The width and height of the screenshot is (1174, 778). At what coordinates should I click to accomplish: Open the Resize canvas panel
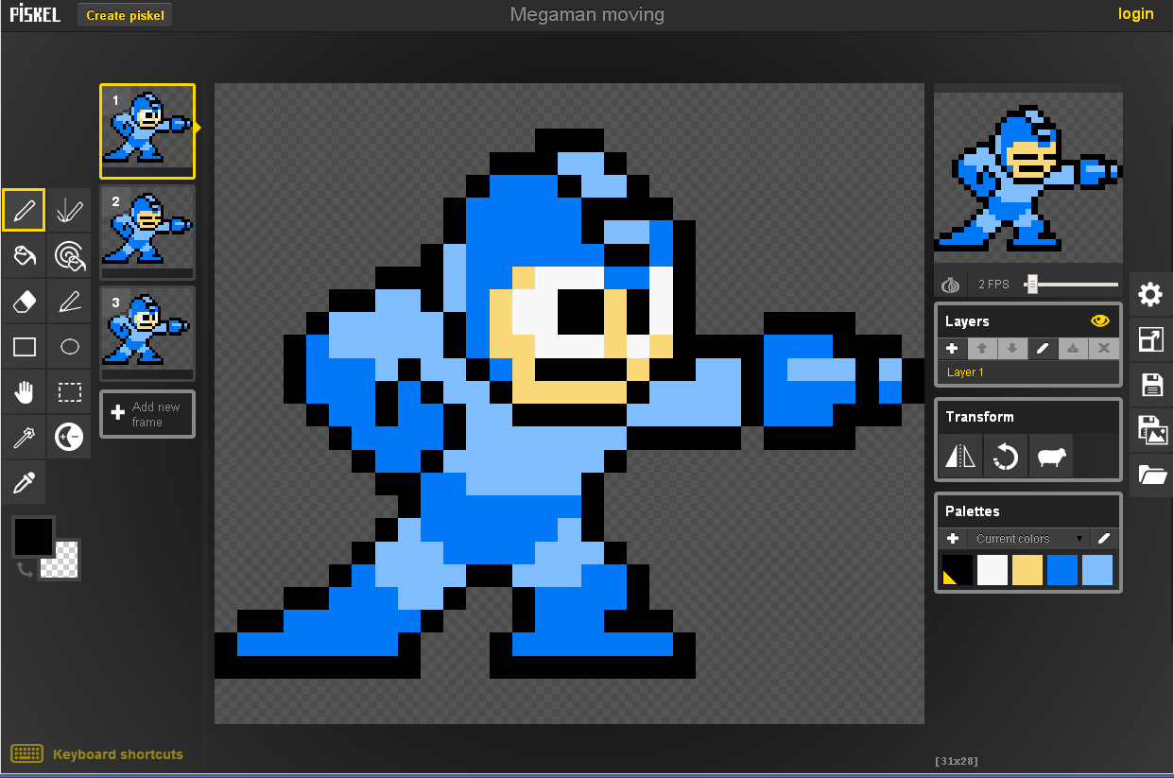1150,339
